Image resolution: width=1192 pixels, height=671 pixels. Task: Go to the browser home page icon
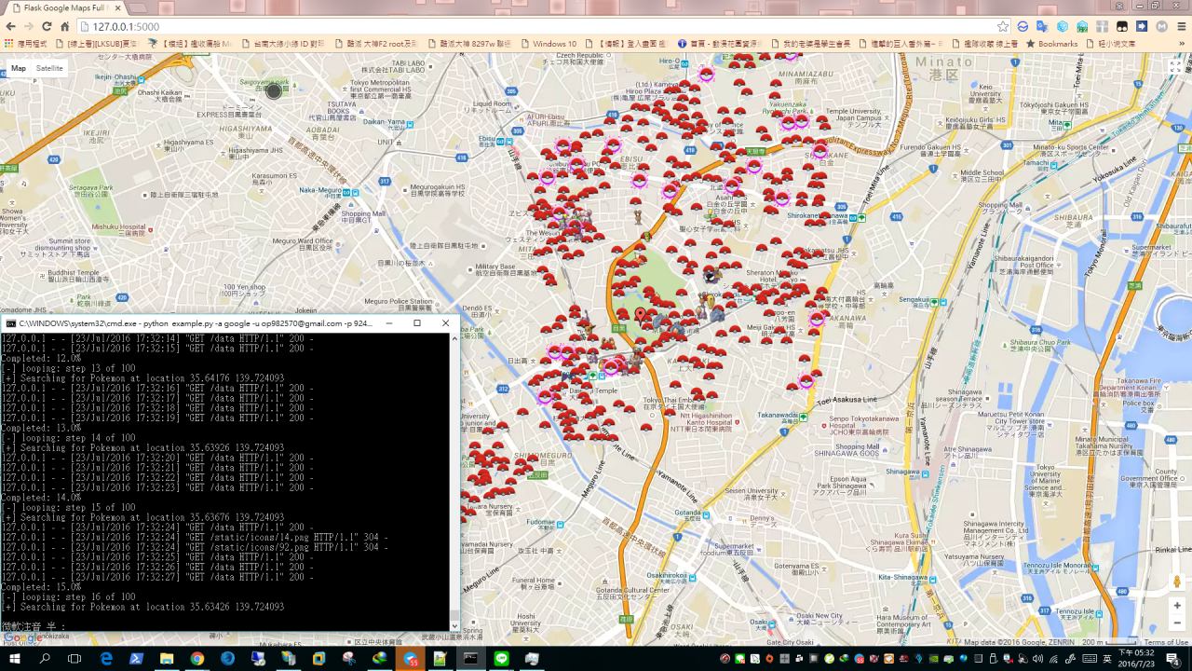pos(65,27)
